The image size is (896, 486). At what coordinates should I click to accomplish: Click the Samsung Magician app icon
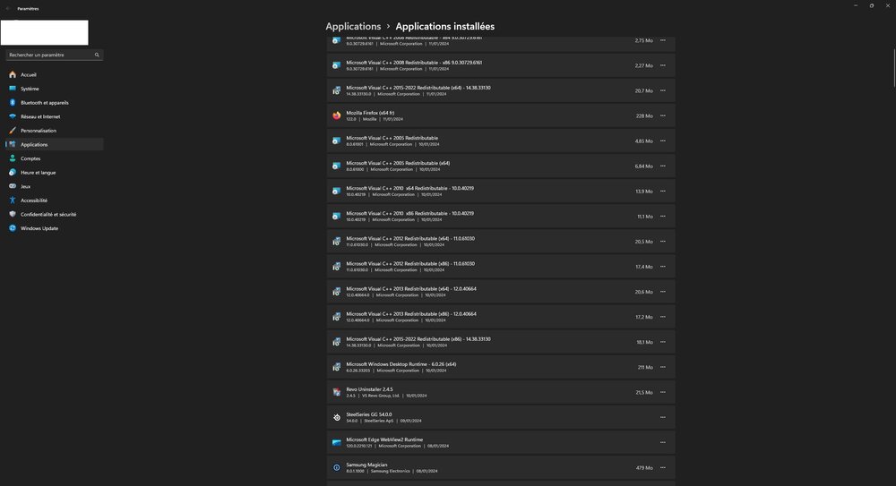click(337, 467)
